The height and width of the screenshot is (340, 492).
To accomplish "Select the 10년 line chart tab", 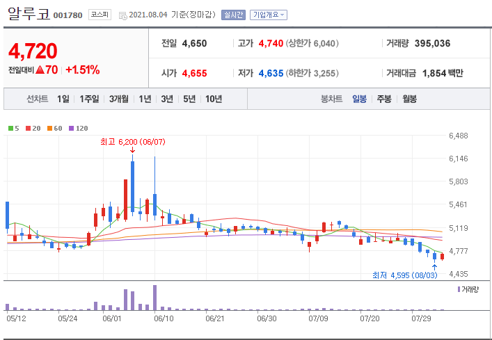I will tap(214, 99).
